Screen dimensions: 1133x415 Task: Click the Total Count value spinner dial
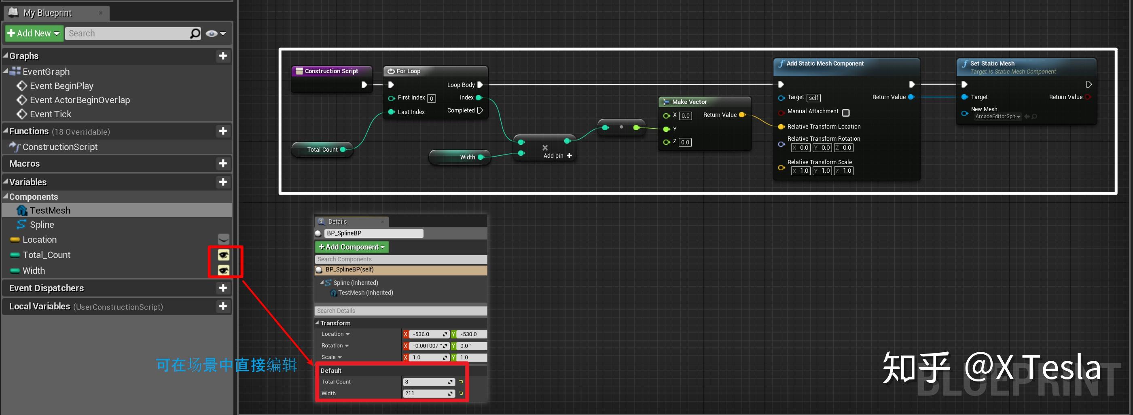[452, 381]
